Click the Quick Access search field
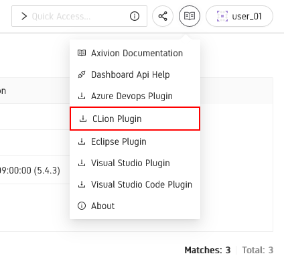The width and height of the screenshot is (284, 268). 79,16
